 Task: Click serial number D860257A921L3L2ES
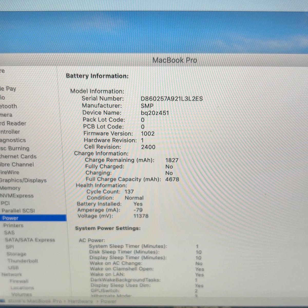[172, 99]
